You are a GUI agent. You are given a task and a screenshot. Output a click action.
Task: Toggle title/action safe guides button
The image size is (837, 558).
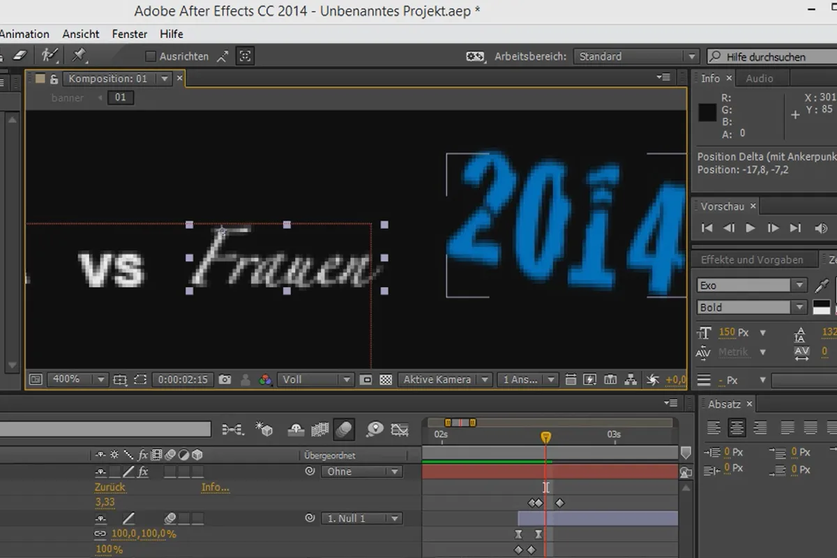pos(120,379)
